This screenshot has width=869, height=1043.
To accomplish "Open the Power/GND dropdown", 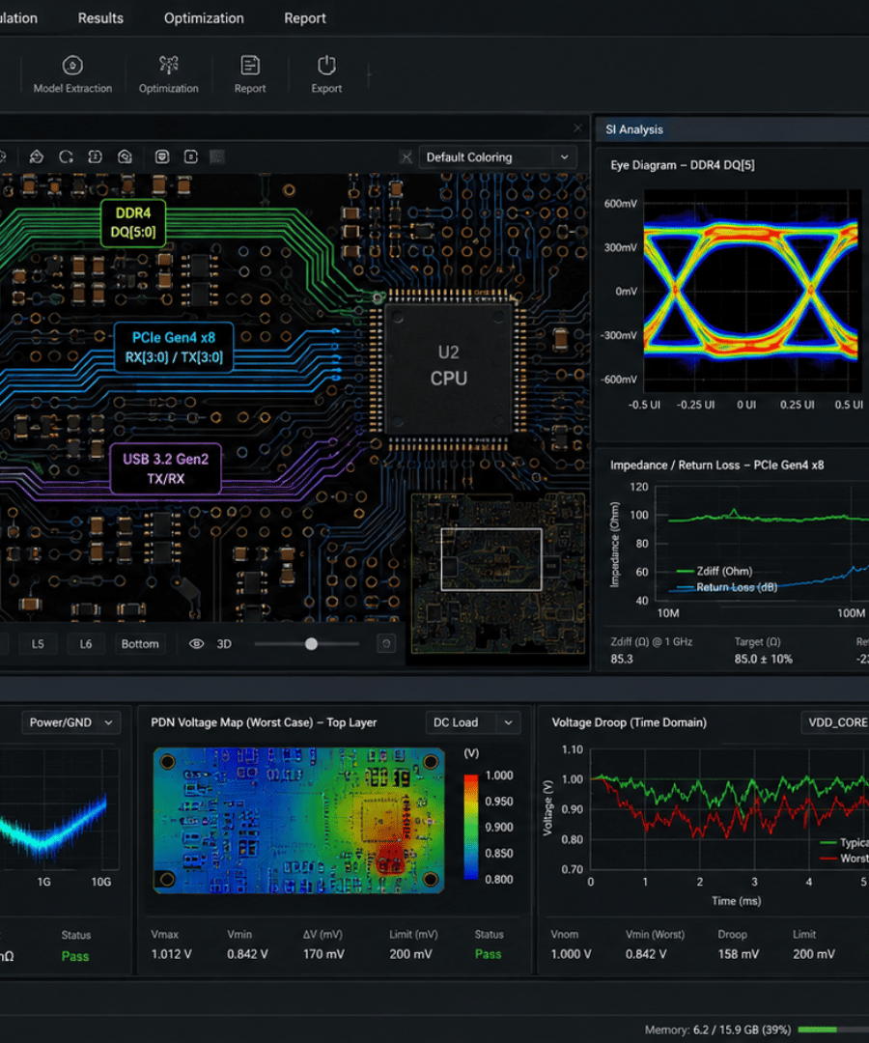I will click(x=71, y=722).
